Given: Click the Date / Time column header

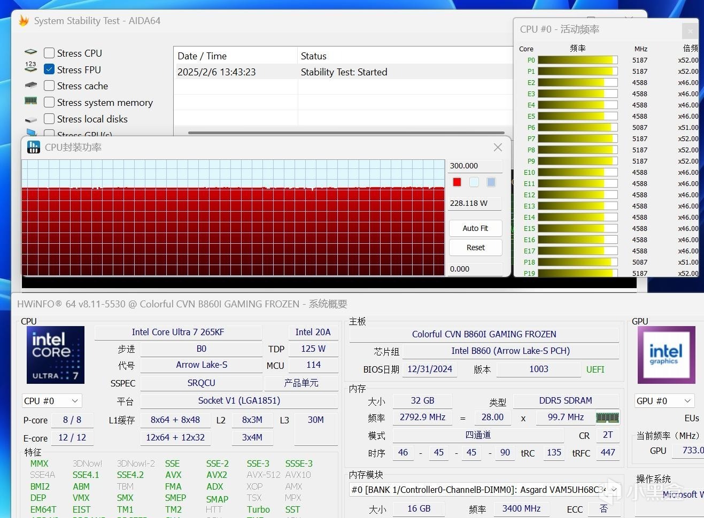Looking at the screenshot, I should [x=235, y=56].
